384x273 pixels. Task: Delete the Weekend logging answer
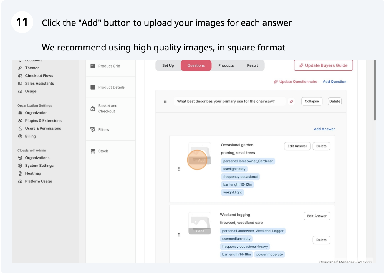click(321, 240)
